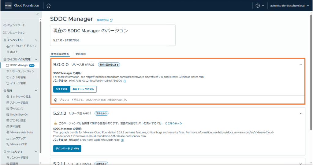313x165 pixels.
Task: Click the ネットワーク設定 icon
Action: coord(8,97)
